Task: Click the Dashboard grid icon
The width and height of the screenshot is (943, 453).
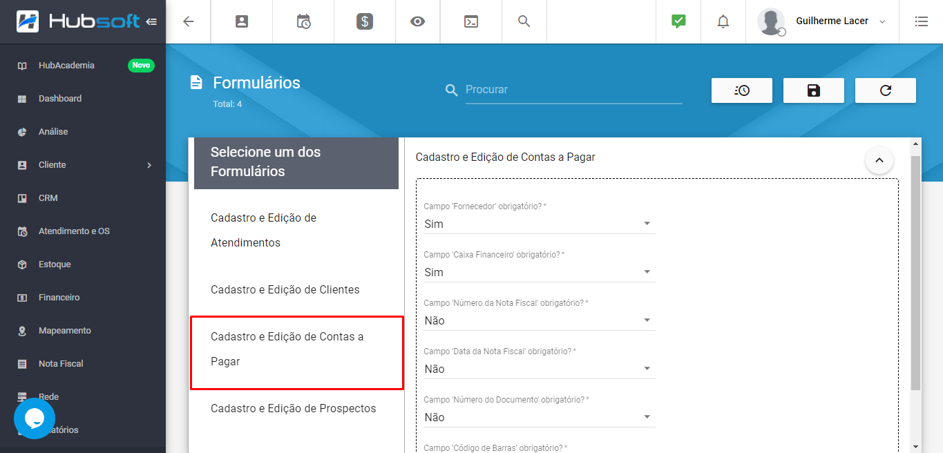Action: (x=22, y=99)
